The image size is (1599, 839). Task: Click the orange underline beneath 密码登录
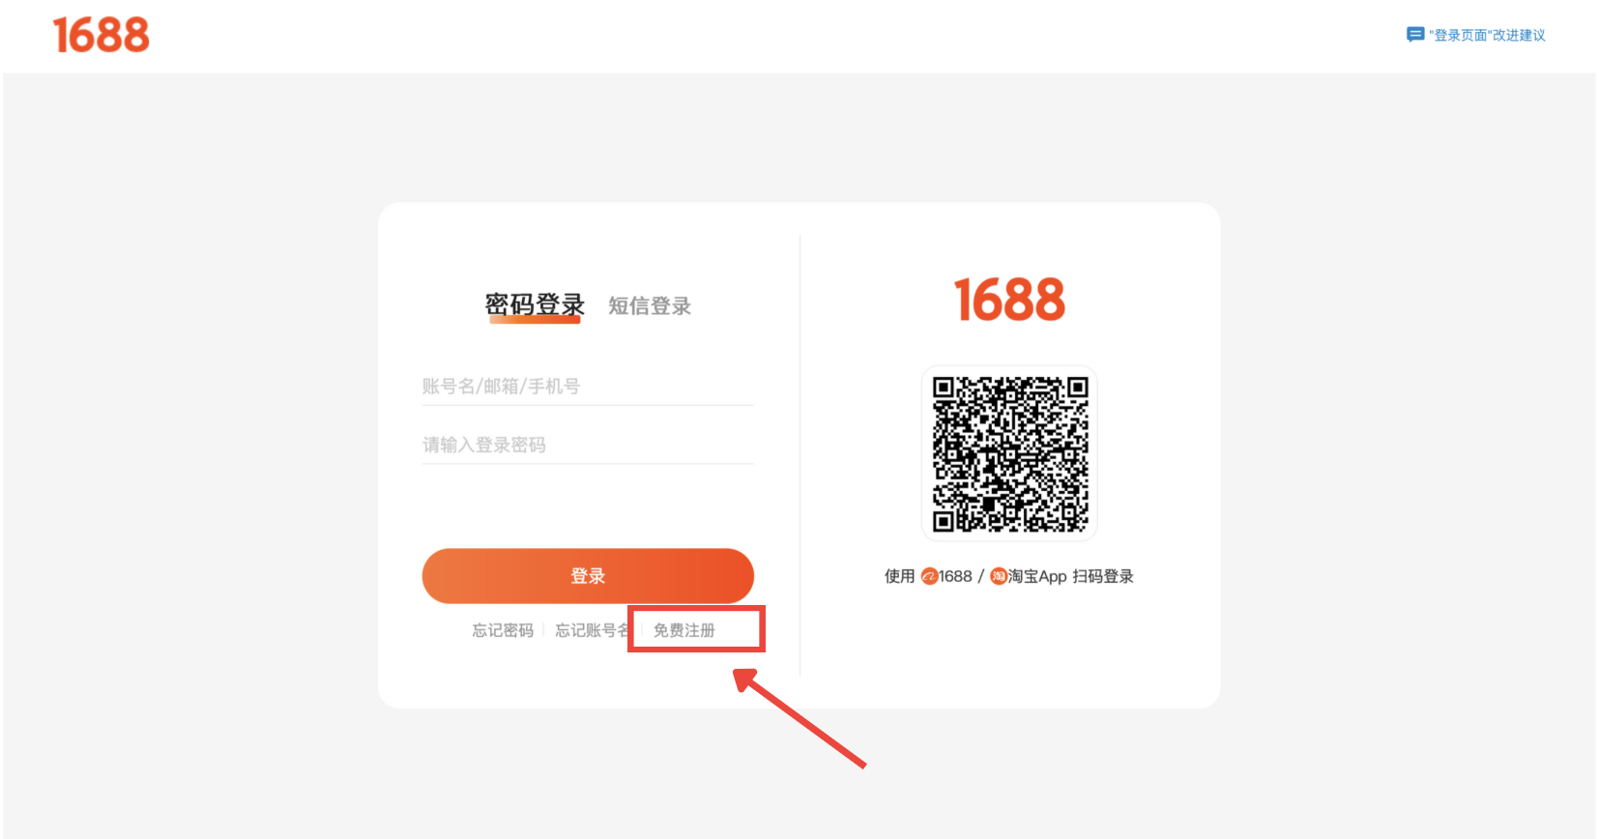(x=535, y=320)
